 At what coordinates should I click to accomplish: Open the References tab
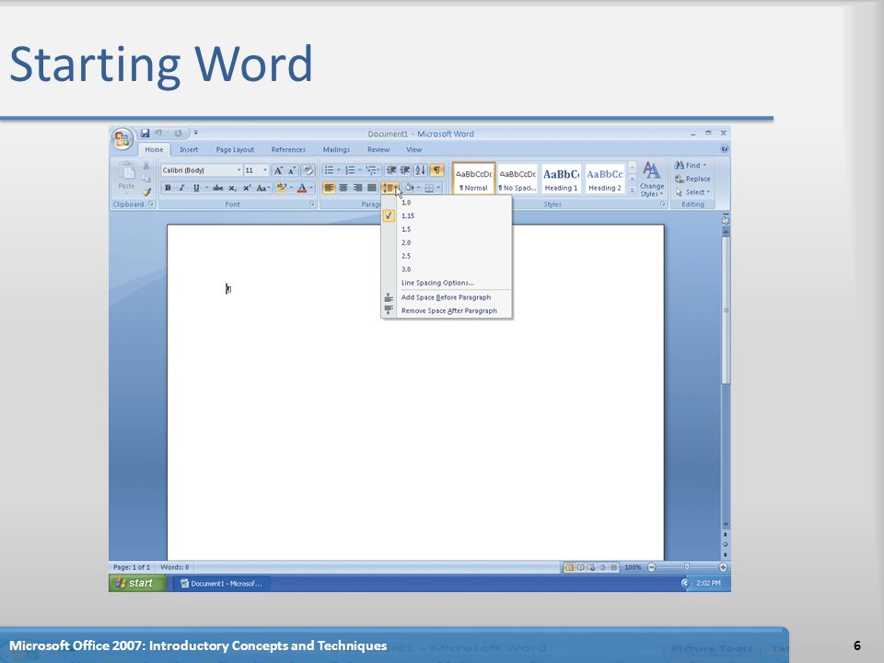coord(288,149)
